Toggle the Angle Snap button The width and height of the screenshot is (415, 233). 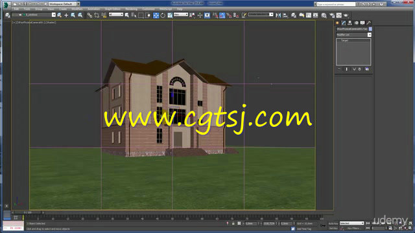tap(222, 16)
